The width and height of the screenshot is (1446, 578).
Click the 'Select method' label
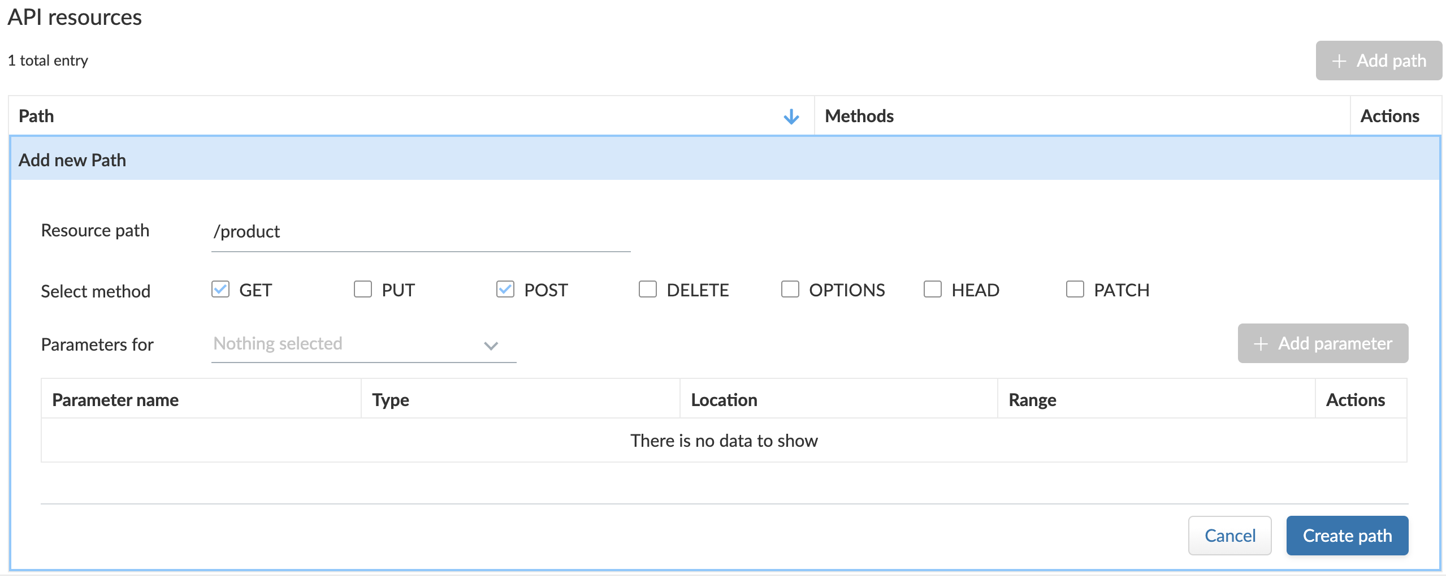point(96,291)
